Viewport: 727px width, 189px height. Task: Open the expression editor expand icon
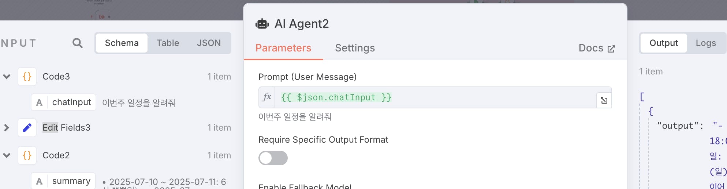point(604,100)
